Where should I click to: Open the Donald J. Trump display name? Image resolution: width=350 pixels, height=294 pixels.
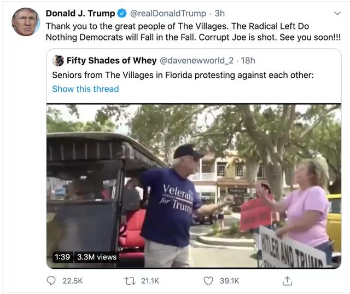tap(80, 13)
